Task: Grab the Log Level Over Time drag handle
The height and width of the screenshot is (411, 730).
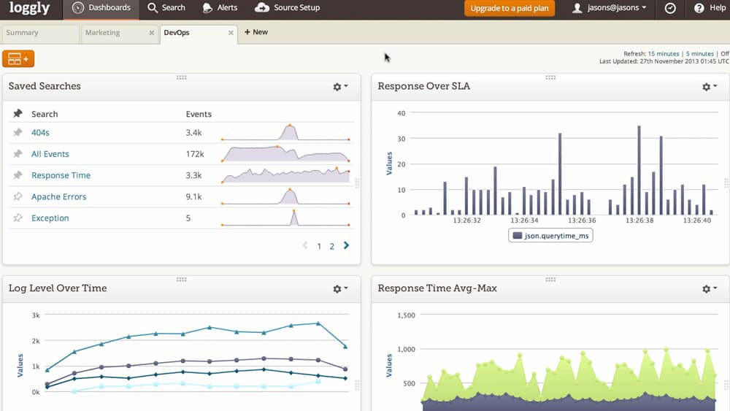Action: pos(182,280)
